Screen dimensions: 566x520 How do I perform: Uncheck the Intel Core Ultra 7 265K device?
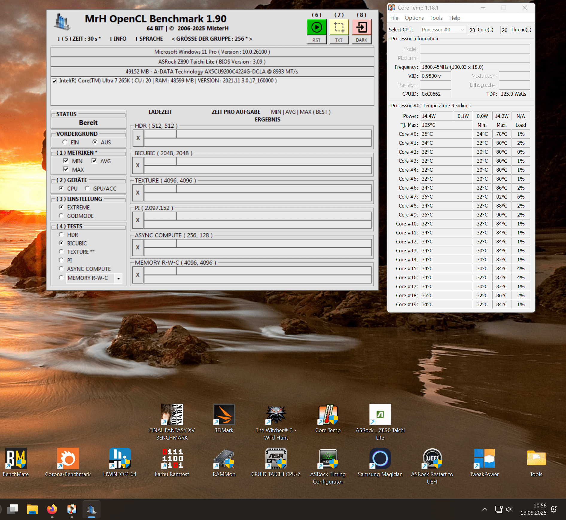(54, 81)
